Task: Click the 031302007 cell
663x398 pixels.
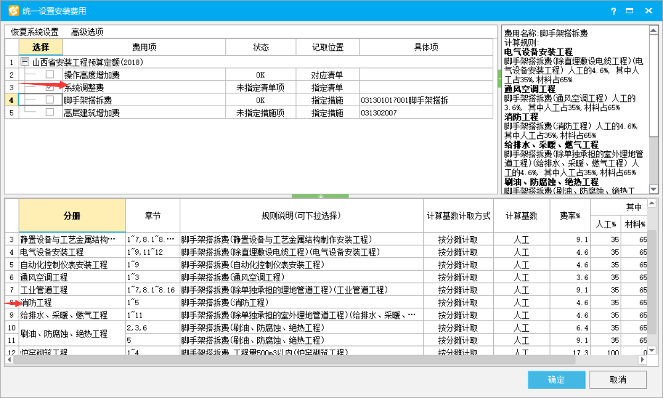Action: [x=426, y=113]
